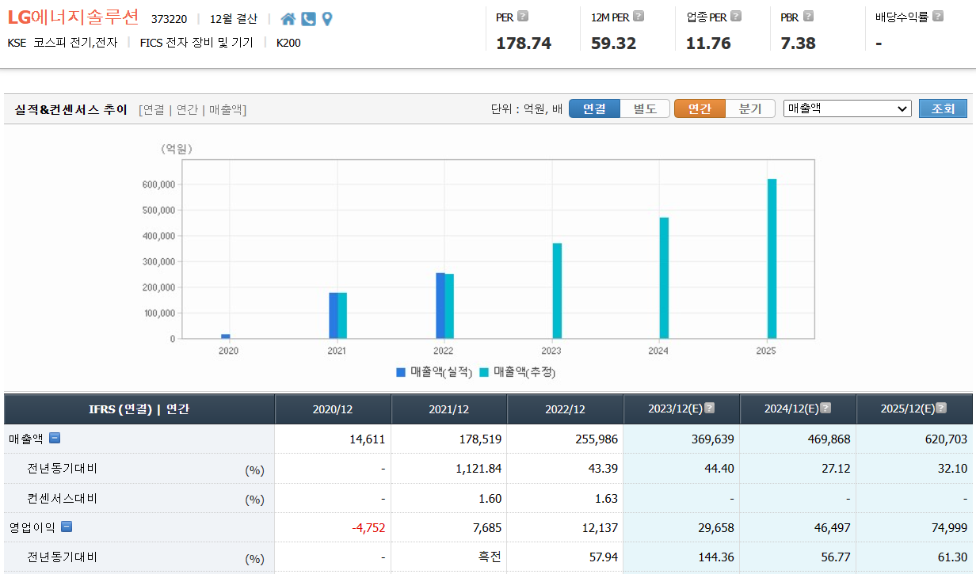Collapse the 영업이익 row expander
The image size is (976, 574).
[67, 526]
